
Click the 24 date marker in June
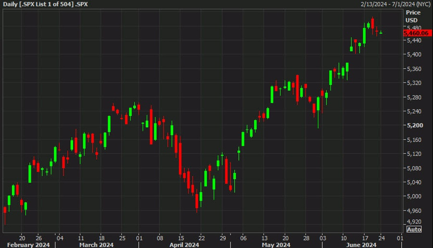point(382,238)
